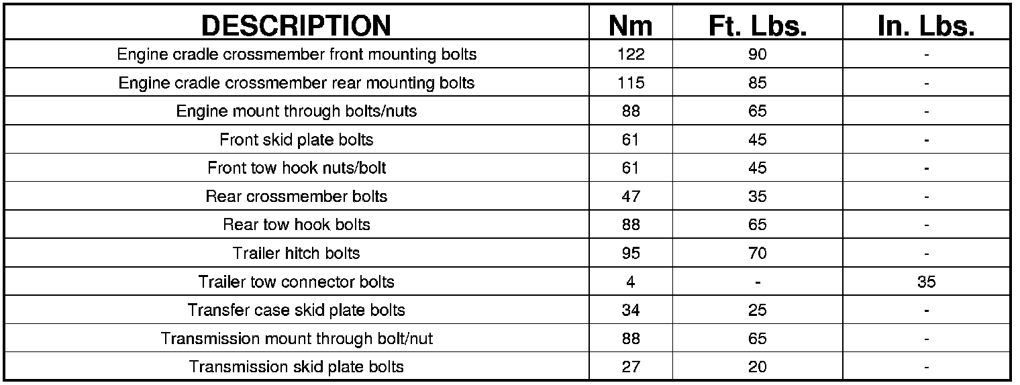Click Transmission mount through bolt/nut description

pos(297,339)
